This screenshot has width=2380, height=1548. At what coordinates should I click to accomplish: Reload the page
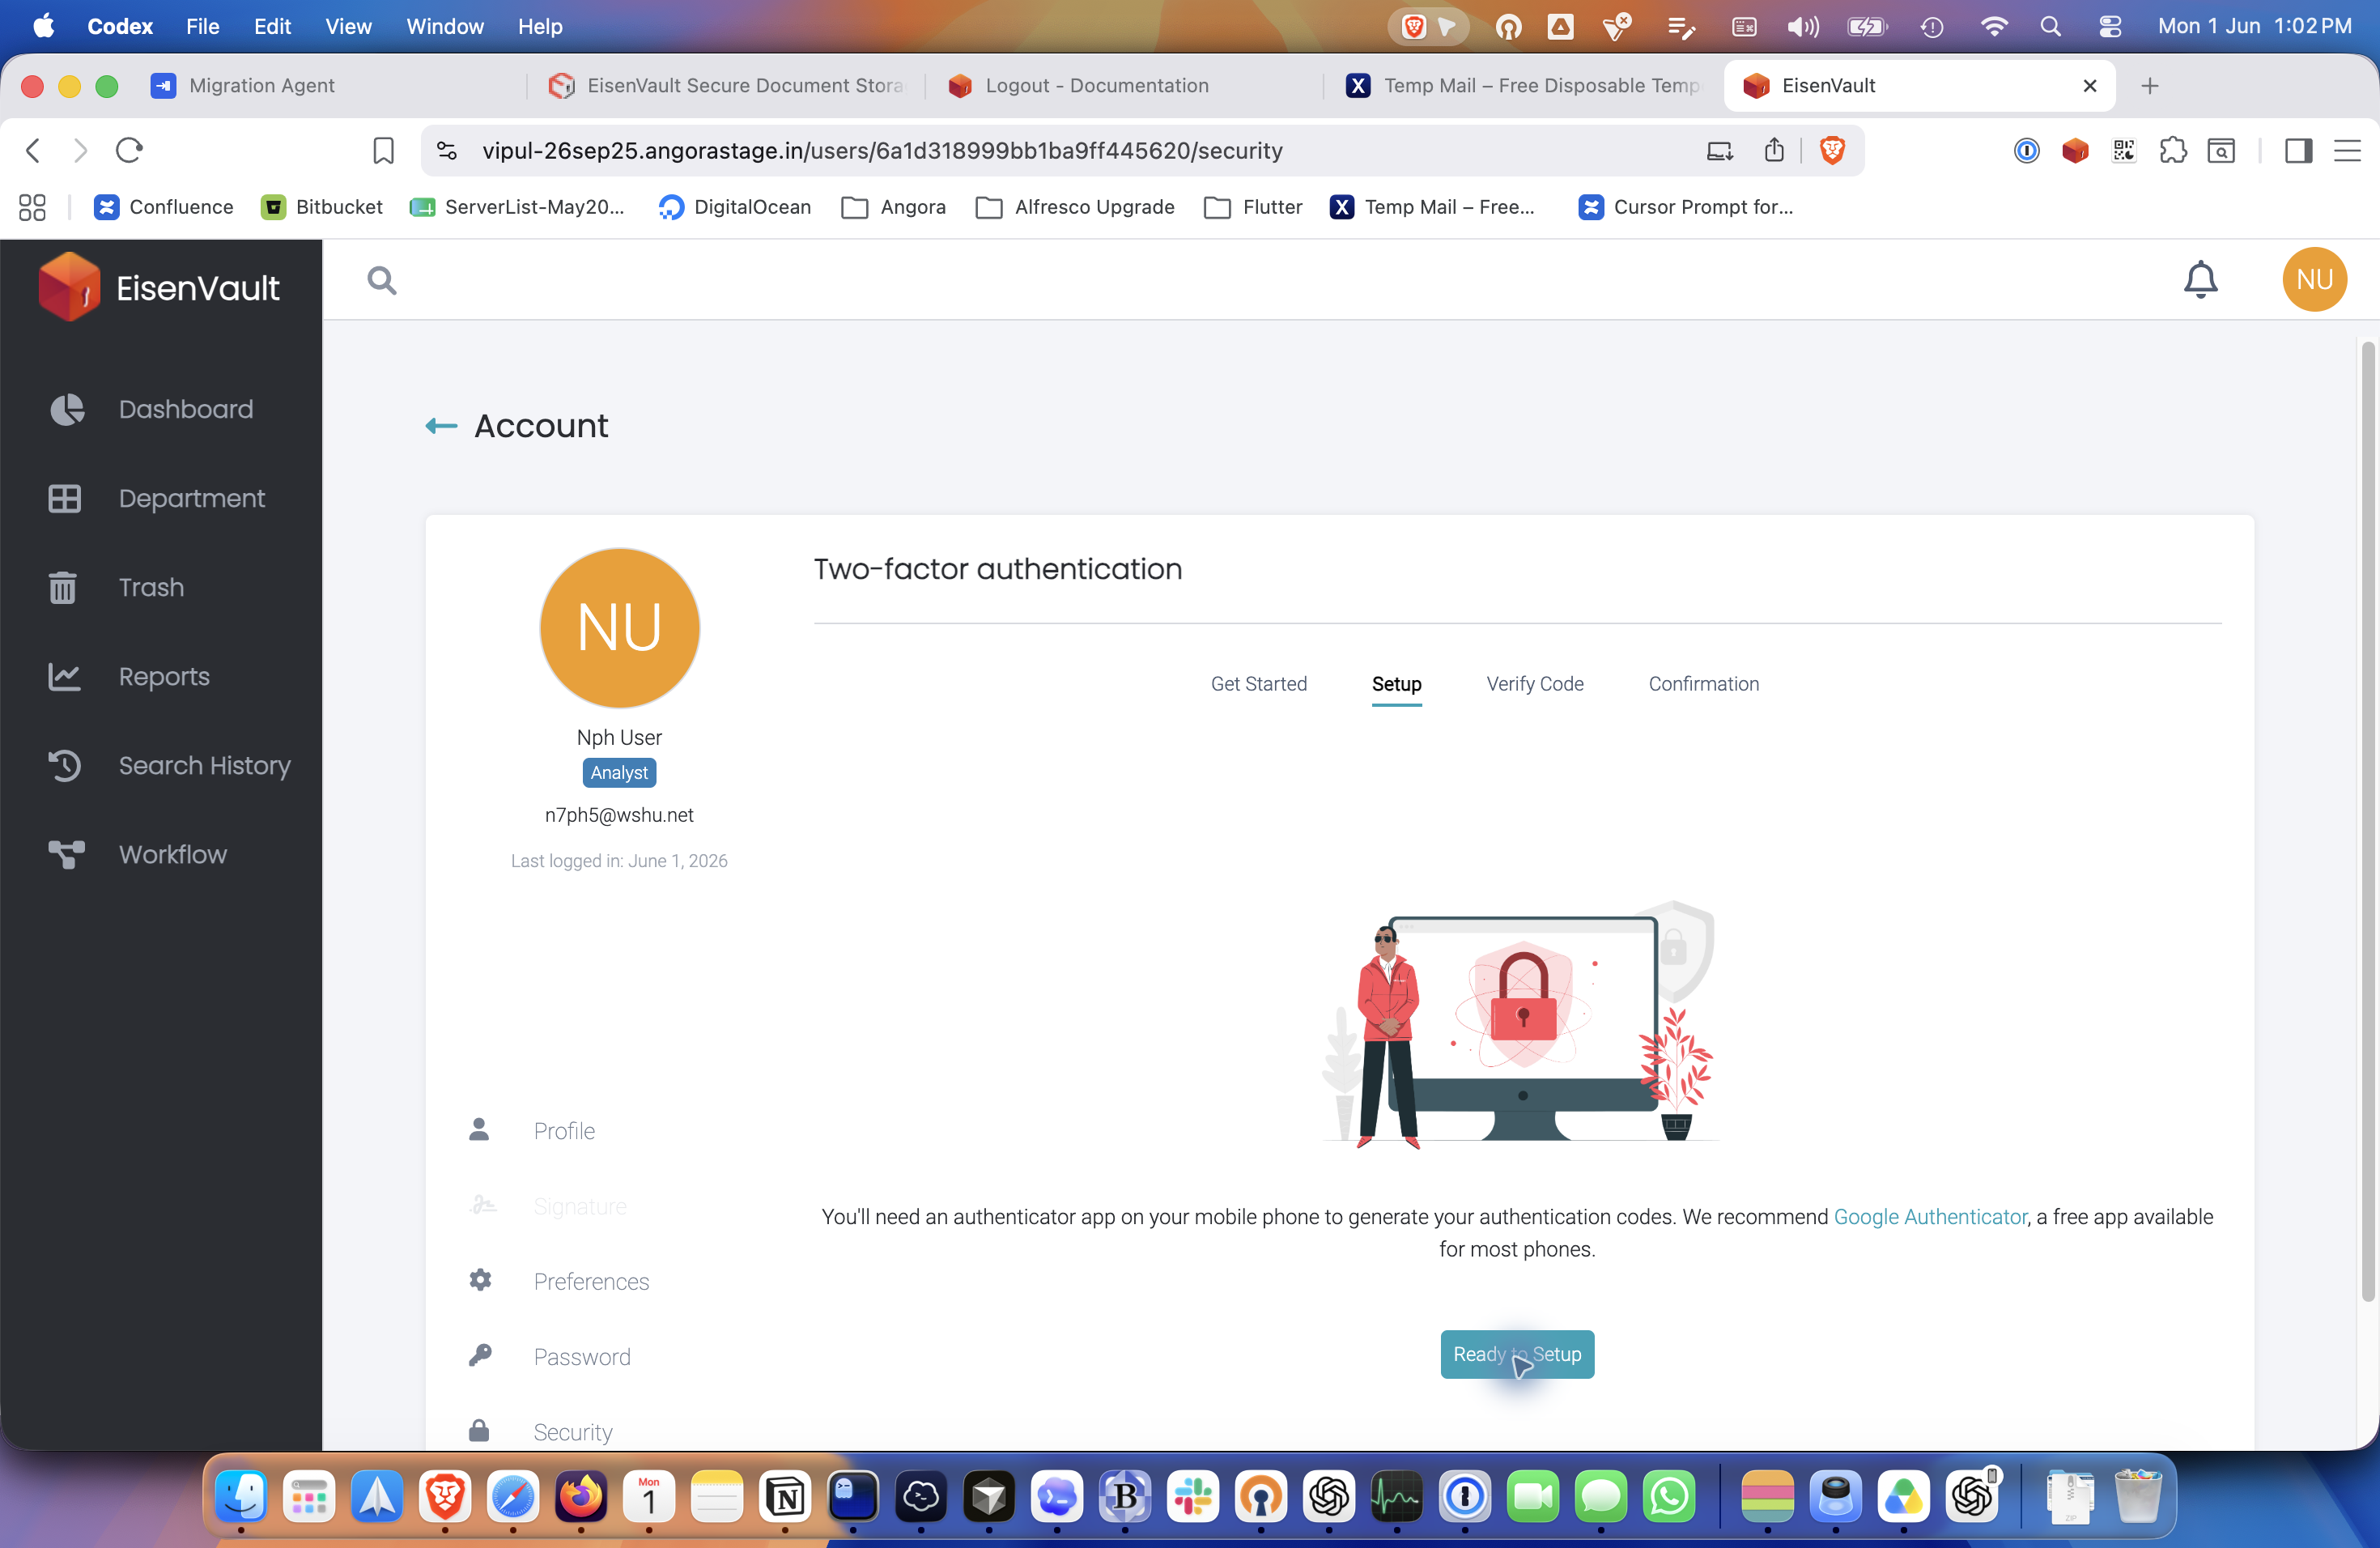point(129,150)
